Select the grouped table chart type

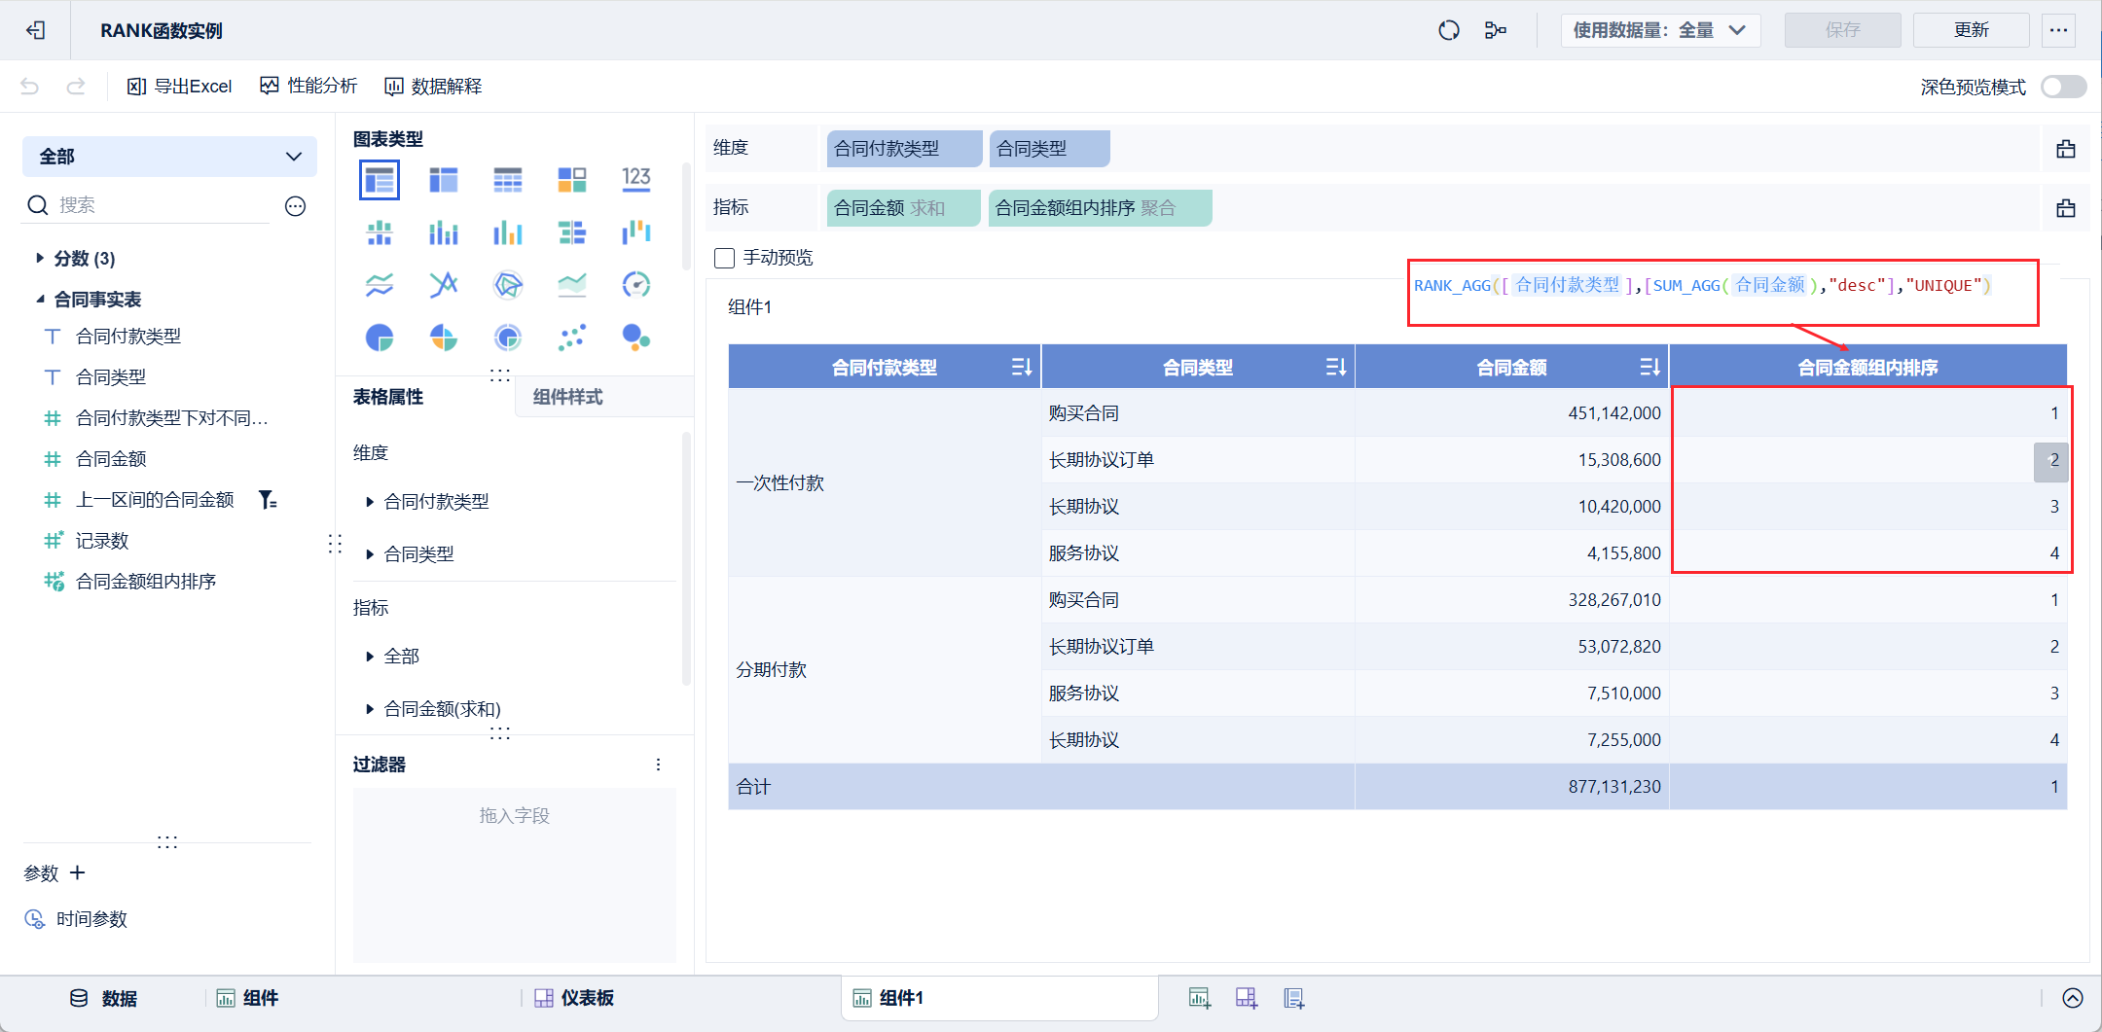[x=380, y=180]
